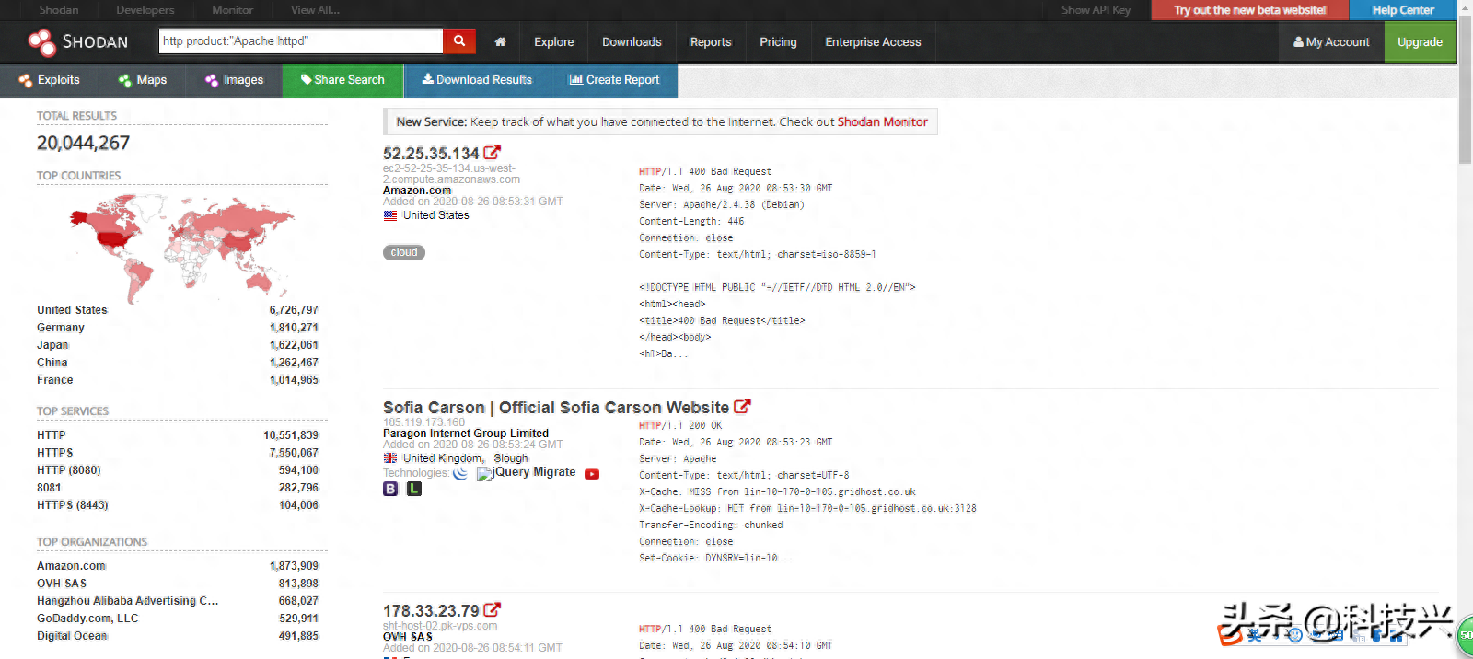Open Exploits from the sub-toolbar
The width and height of the screenshot is (1473, 659).
(50, 80)
